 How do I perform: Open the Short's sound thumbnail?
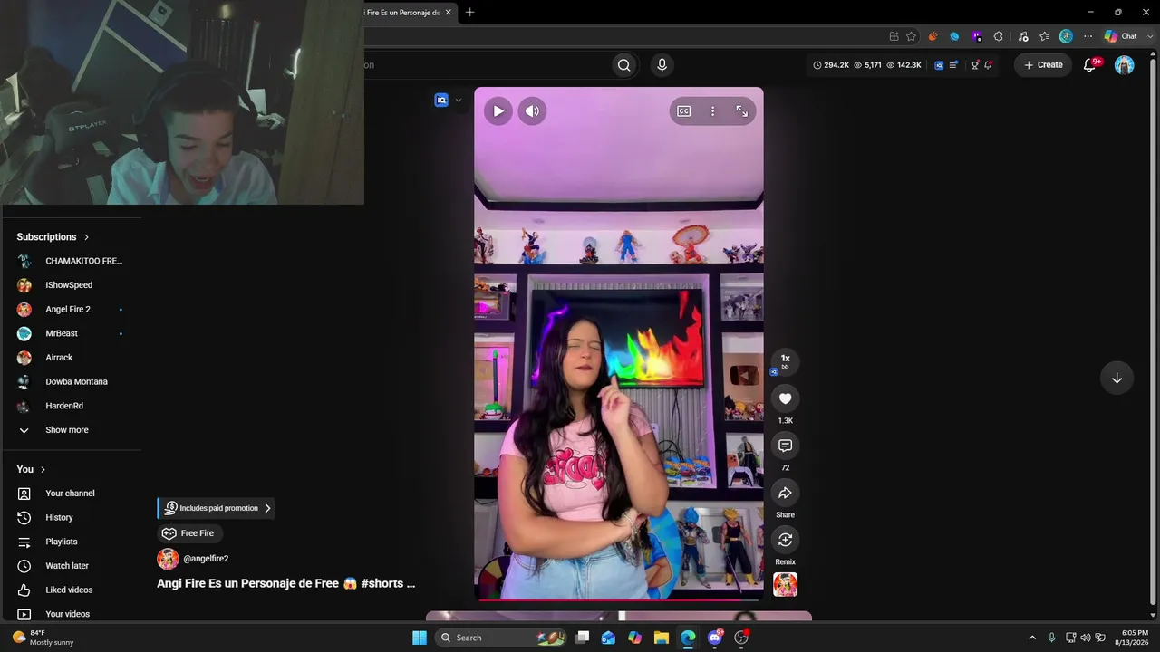(x=785, y=585)
